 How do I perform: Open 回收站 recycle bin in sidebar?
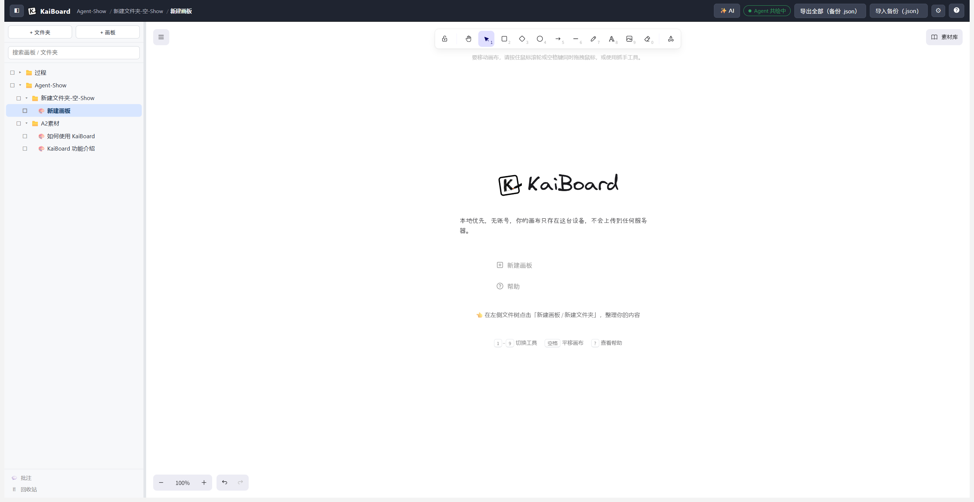(x=24, y=489)
